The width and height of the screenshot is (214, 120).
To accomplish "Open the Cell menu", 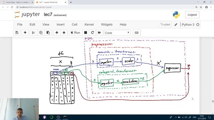I will click(x=75, y=24).
